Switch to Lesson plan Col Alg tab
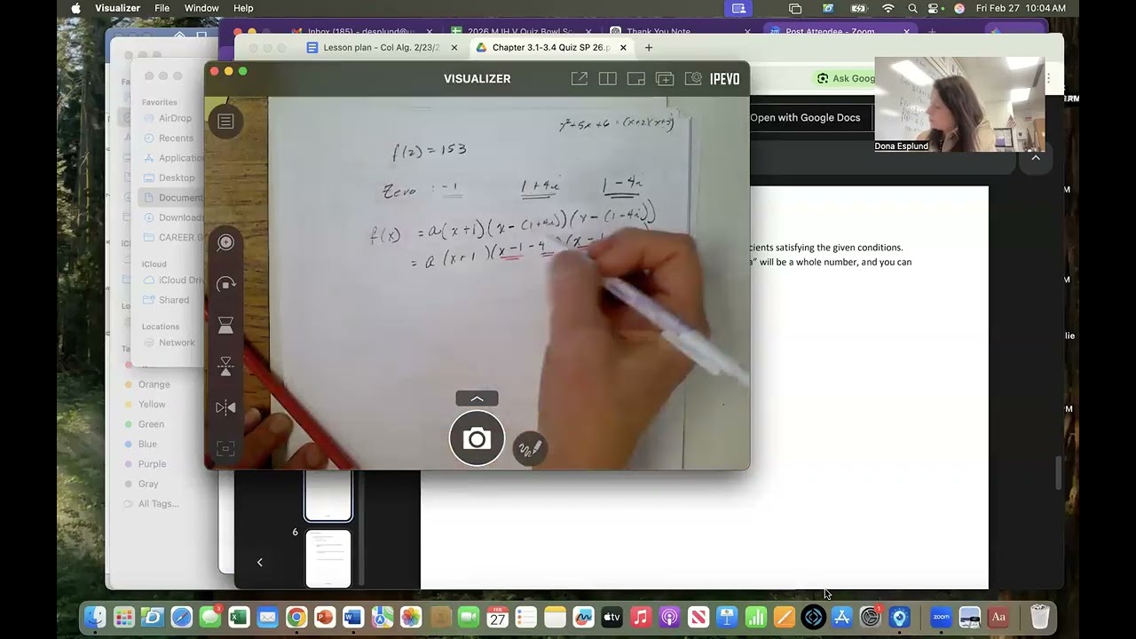1136x639 pixels. pos(383,48)
